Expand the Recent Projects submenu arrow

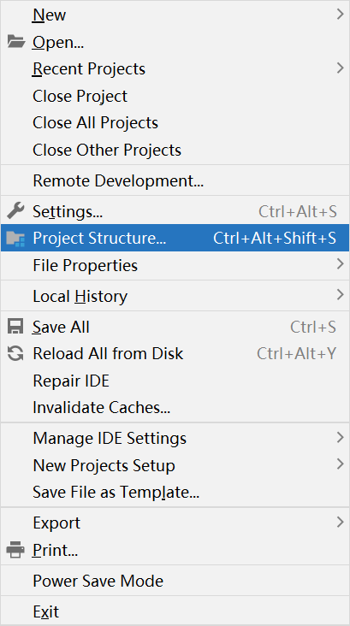[x=340, y=68]
